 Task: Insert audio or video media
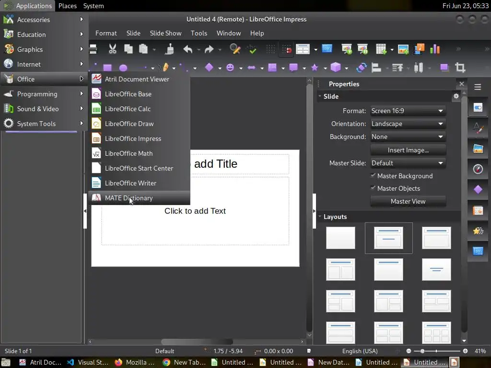point(419,49)
